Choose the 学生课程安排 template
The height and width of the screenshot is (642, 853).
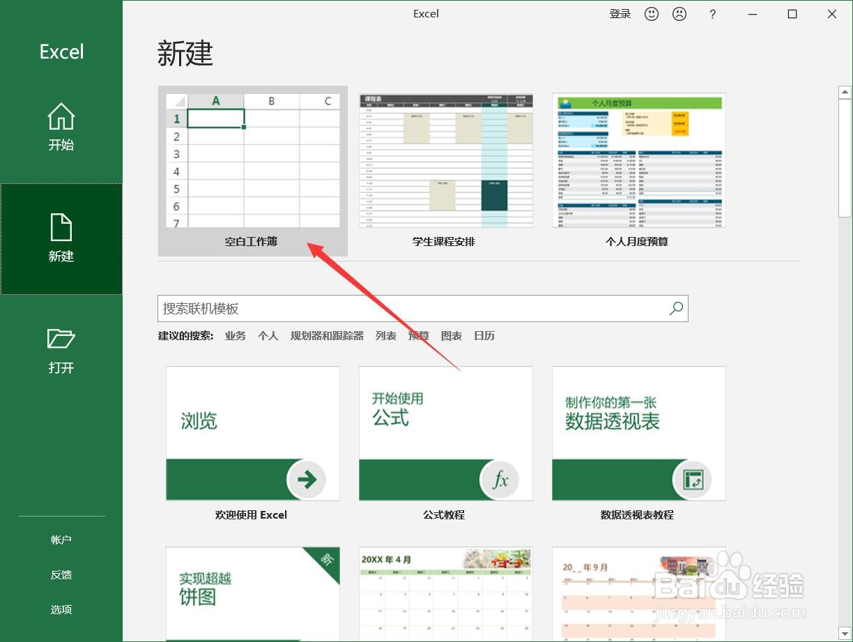tap(446, 170)
